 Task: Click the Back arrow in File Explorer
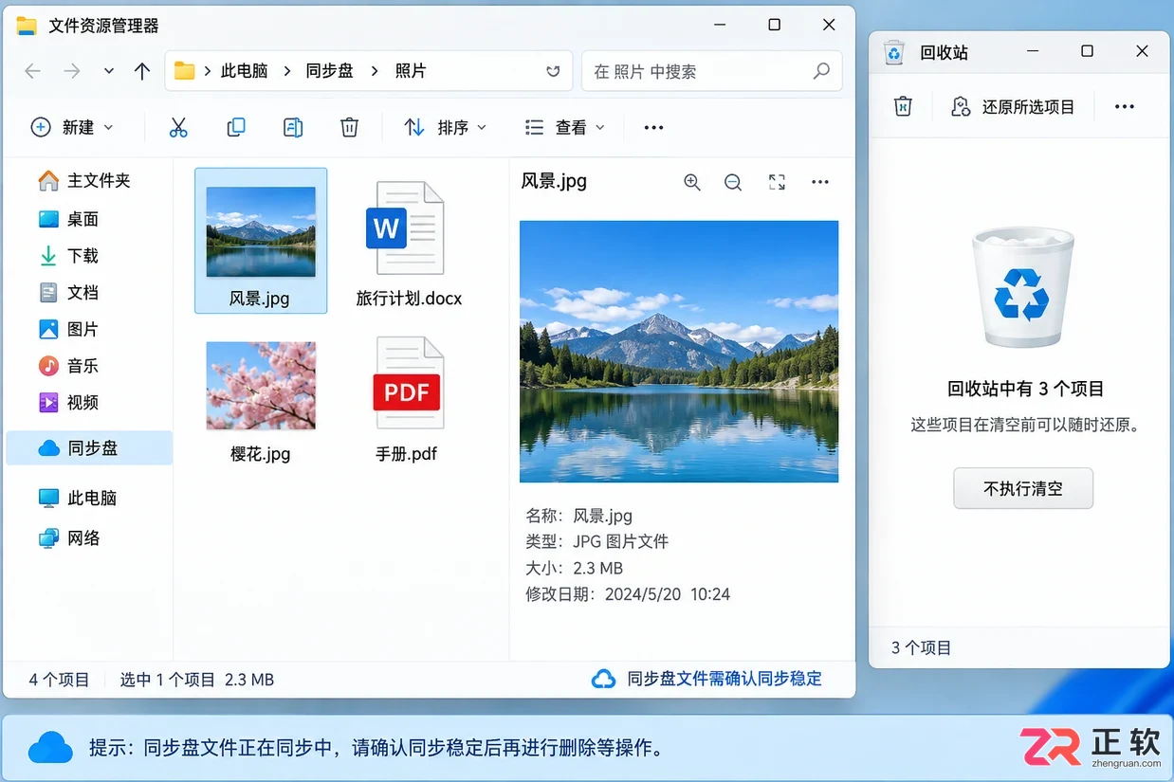[32, 71]
